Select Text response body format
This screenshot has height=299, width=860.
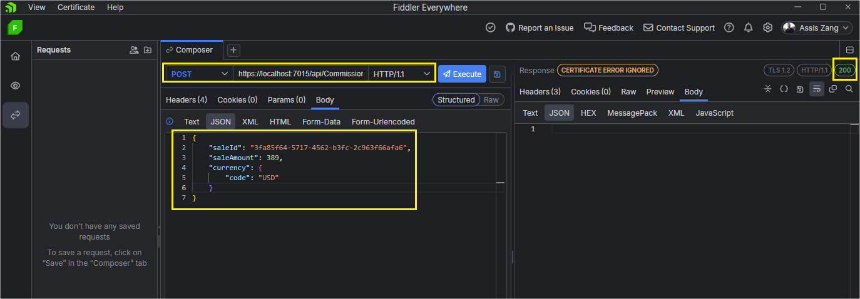point(530,113)
